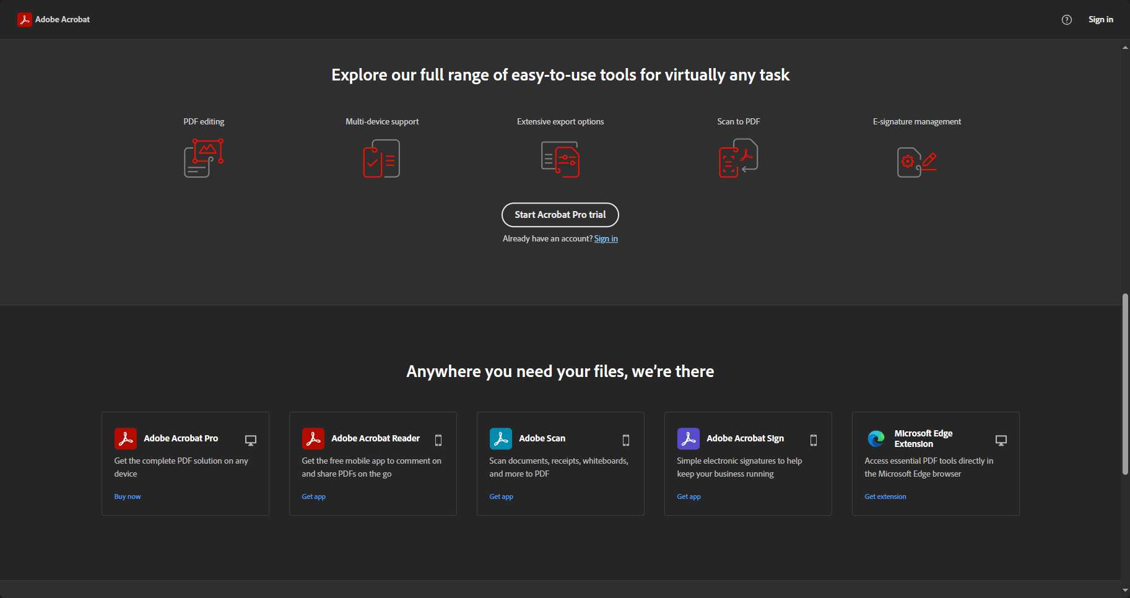Screen dimensions: 1130x598
Task: Click the PDF editing label
Action: coord(204,122)
